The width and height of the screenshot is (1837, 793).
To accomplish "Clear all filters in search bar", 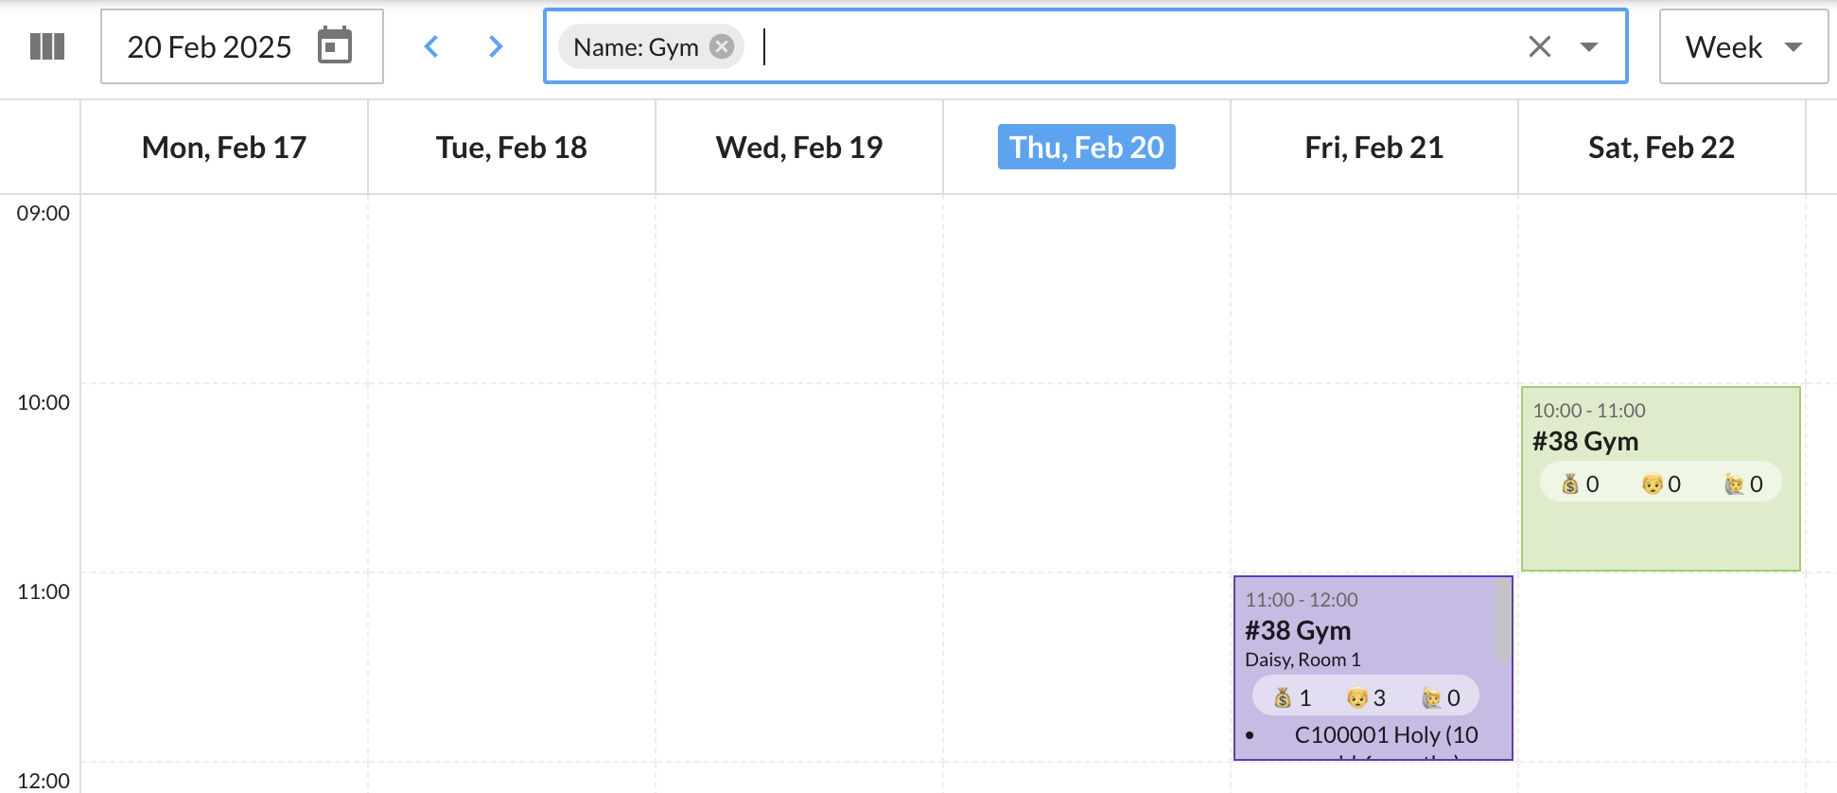I will pos(1540,46).
